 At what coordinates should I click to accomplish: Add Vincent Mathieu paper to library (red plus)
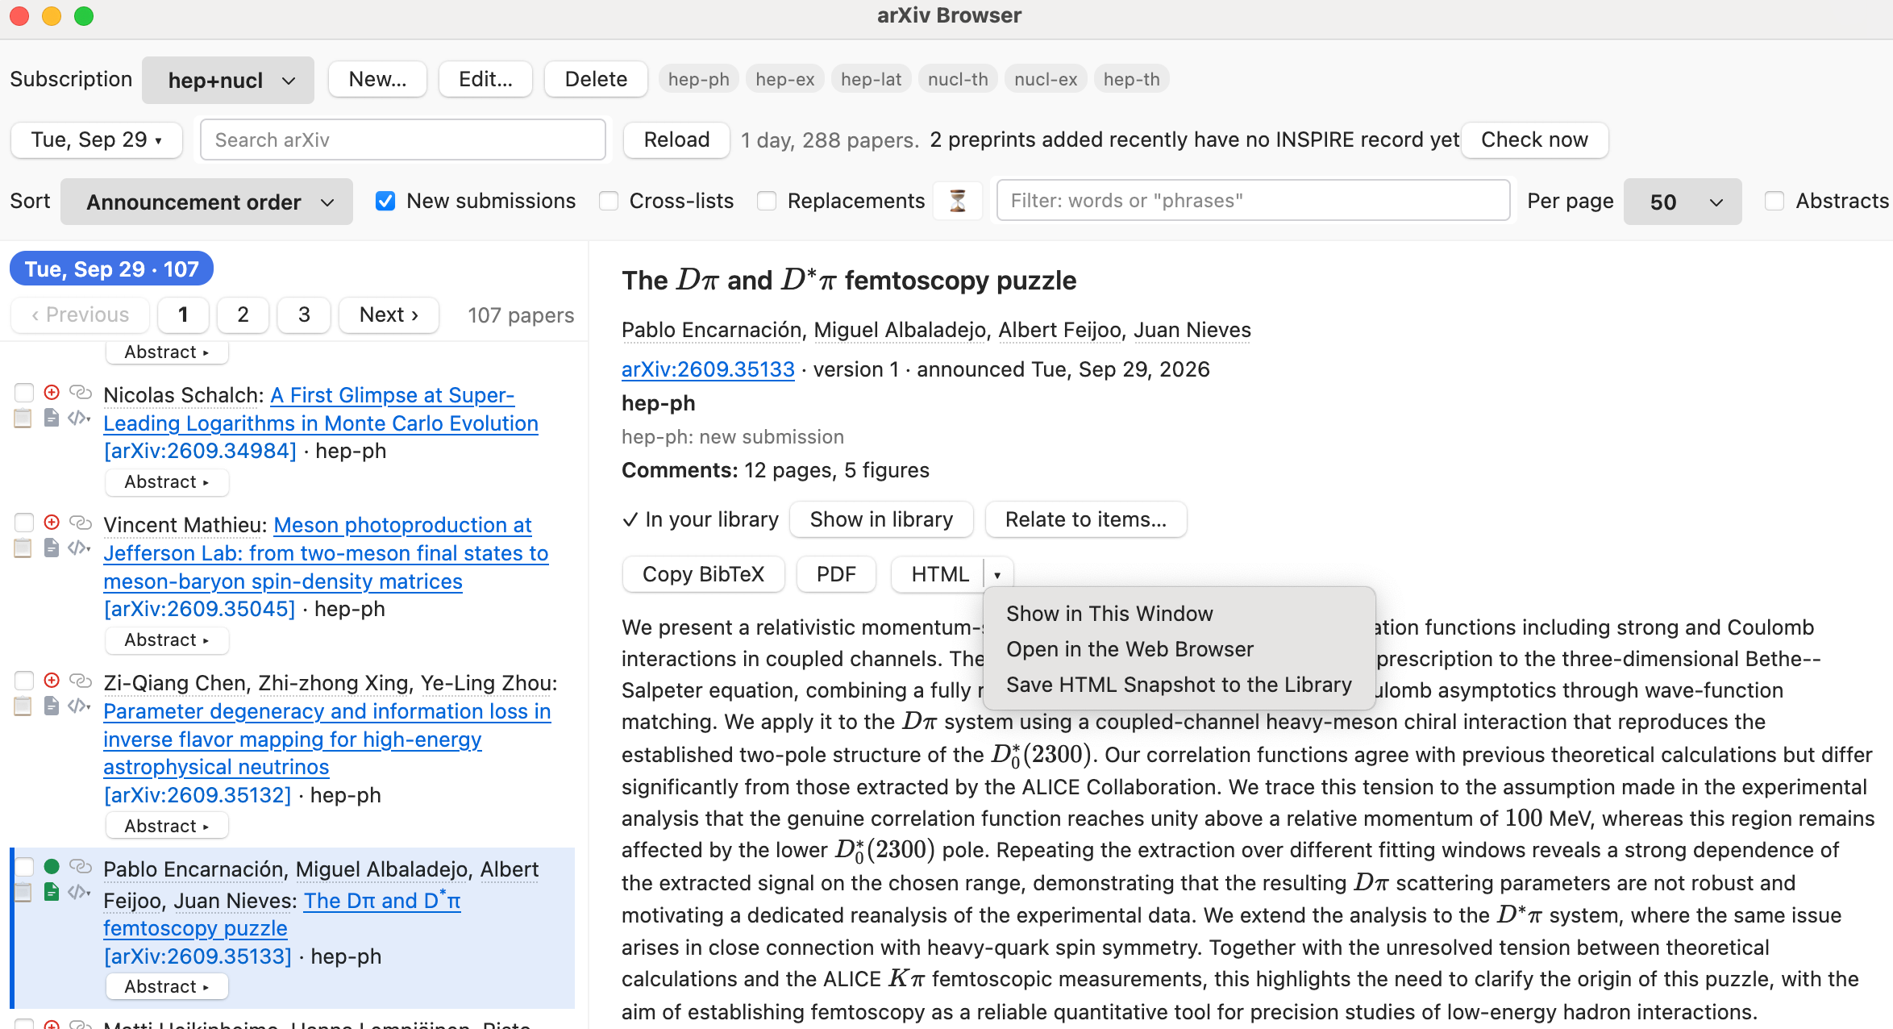click(x=52, y=523)
